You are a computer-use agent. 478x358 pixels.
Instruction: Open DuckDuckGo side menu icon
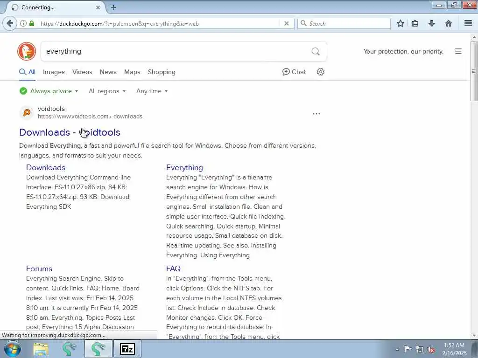pos(458,51)
